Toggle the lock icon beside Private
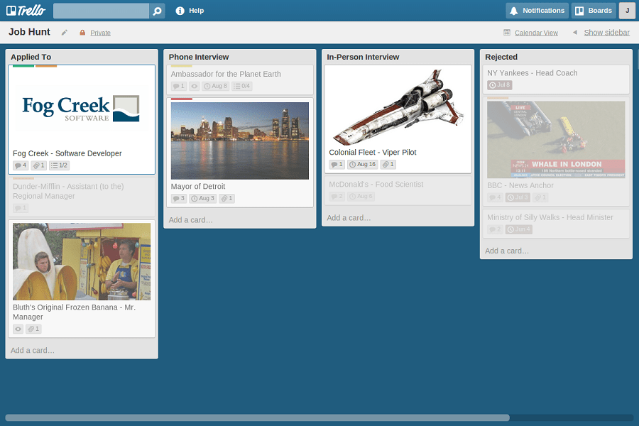This screenshot has height=426, width=639. tap(81, 33)
